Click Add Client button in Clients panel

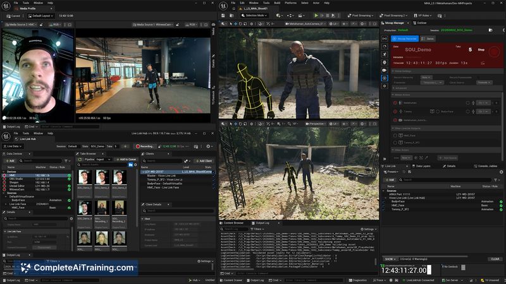[204, 161]
